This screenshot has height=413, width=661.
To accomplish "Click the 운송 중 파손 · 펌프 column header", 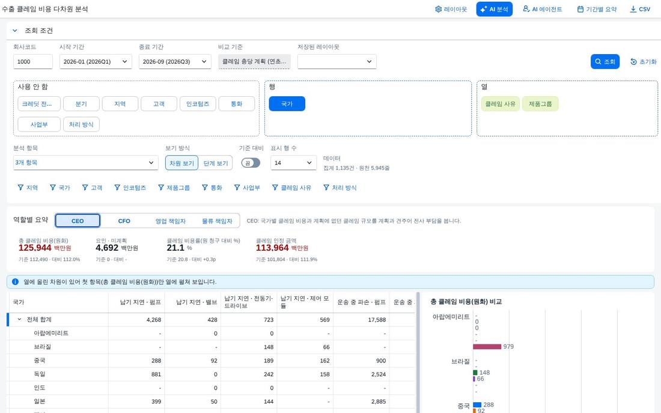I will [x=361, y=302].
